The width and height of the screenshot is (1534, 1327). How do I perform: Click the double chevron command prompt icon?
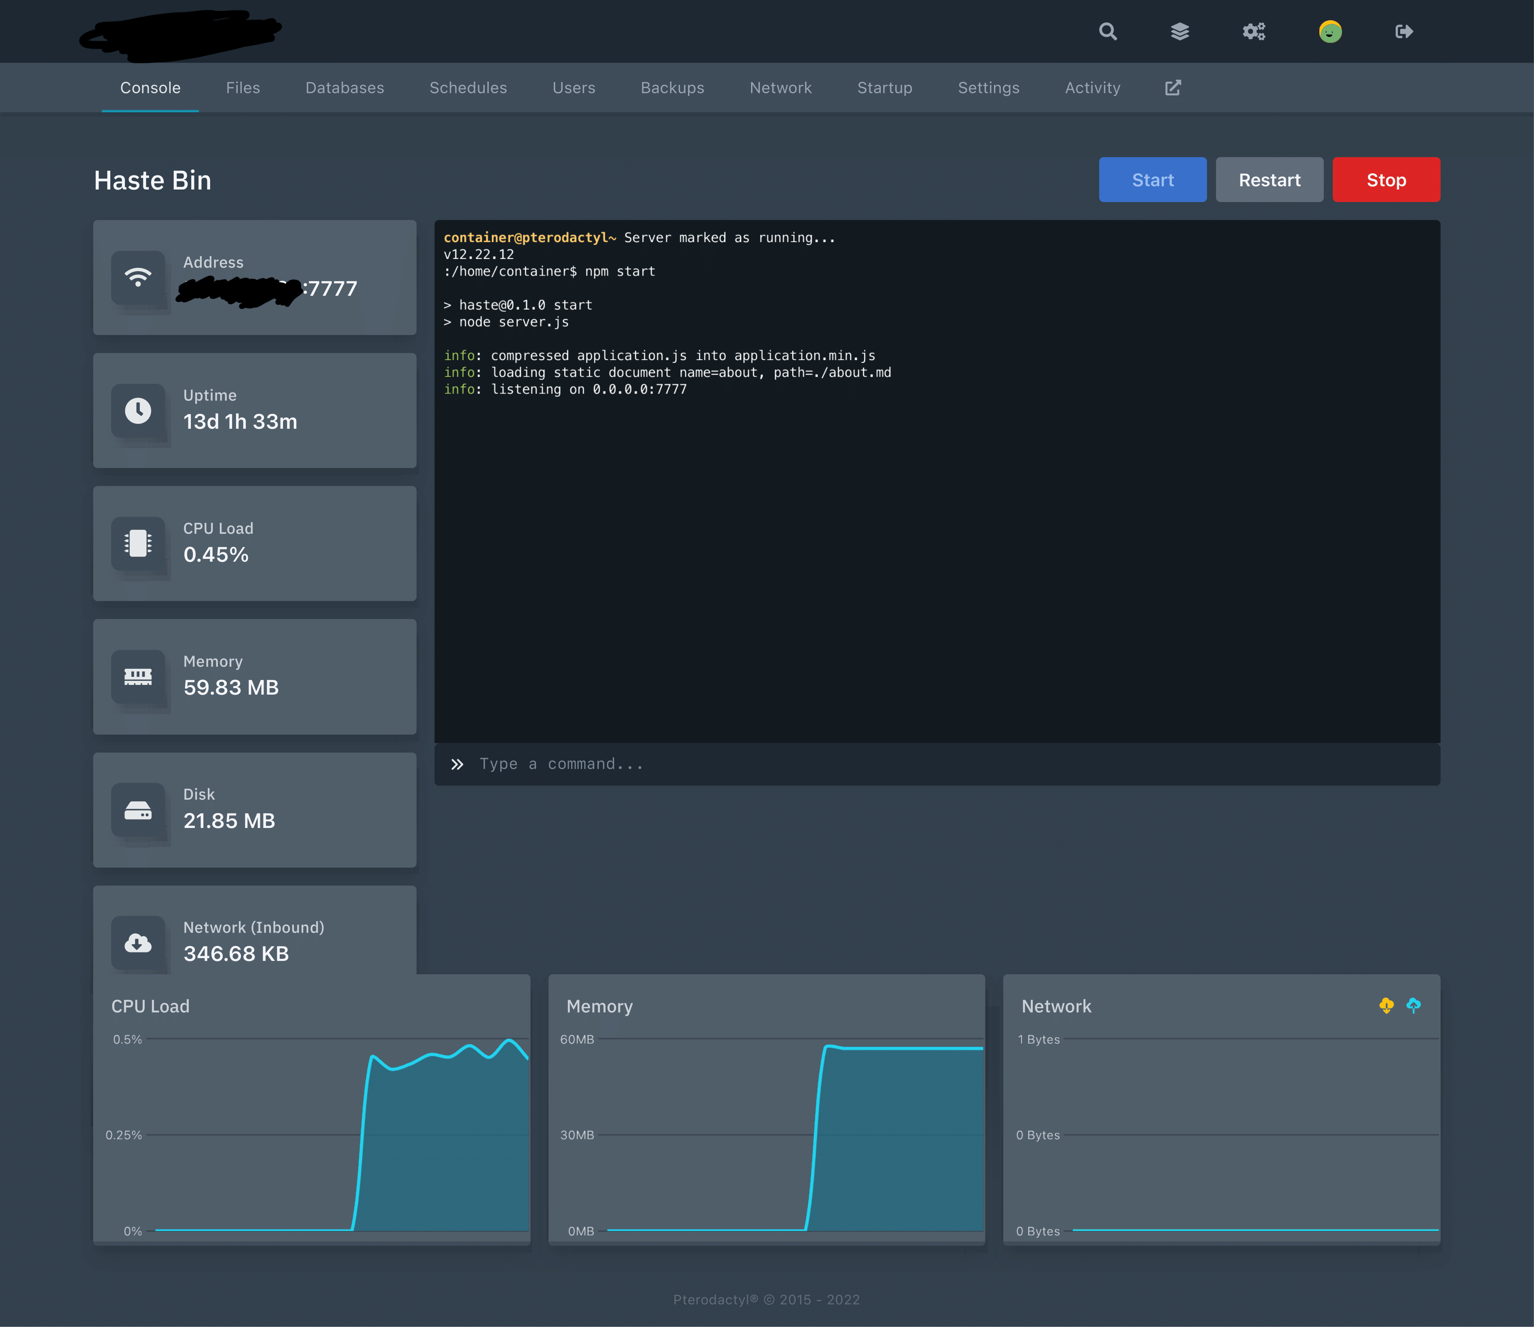[457, 764]
